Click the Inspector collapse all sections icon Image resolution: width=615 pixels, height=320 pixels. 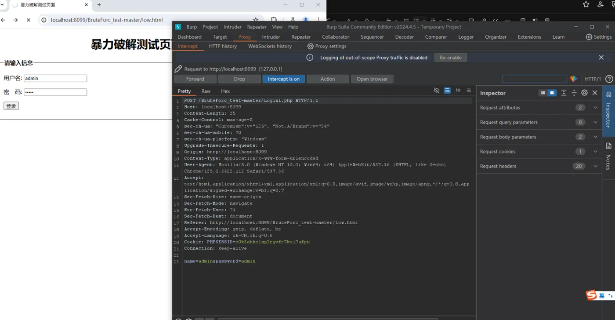(574, 93)
